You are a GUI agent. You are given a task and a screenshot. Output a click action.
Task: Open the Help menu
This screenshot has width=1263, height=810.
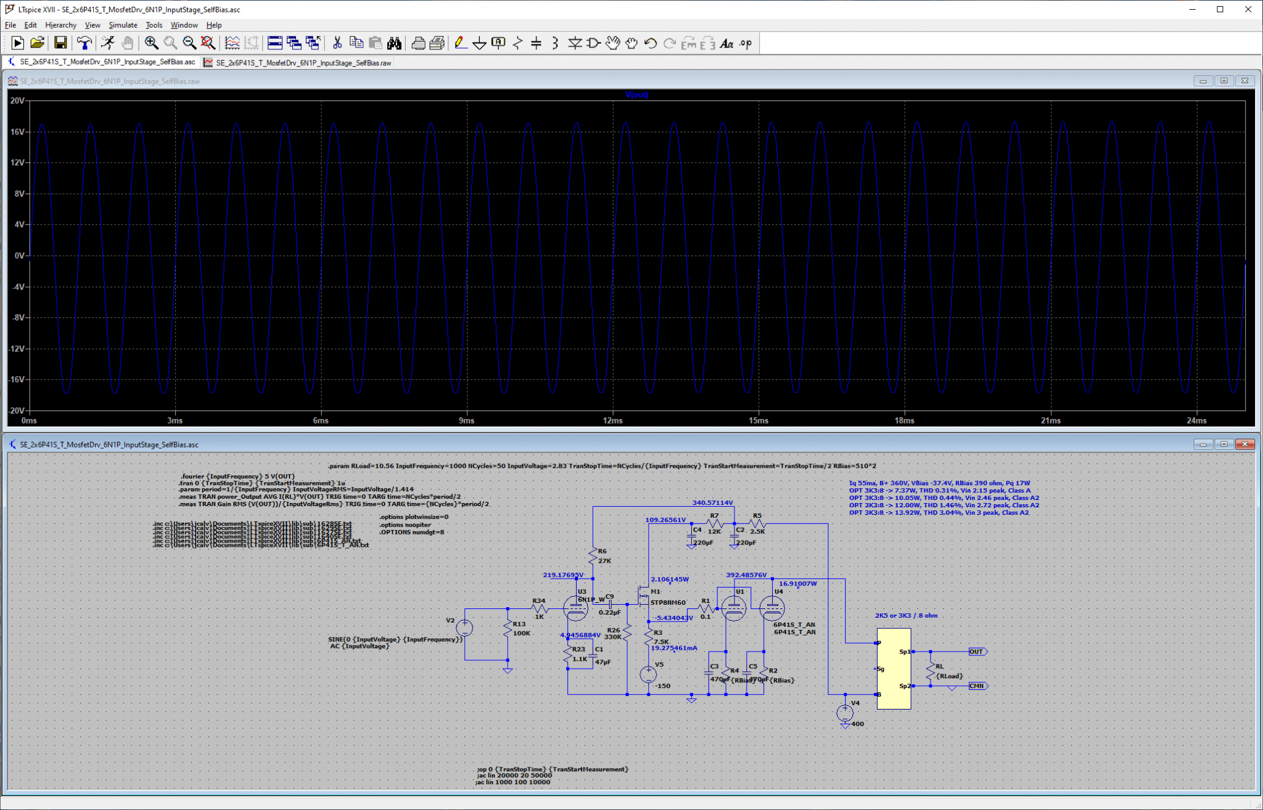coord(214,25)
